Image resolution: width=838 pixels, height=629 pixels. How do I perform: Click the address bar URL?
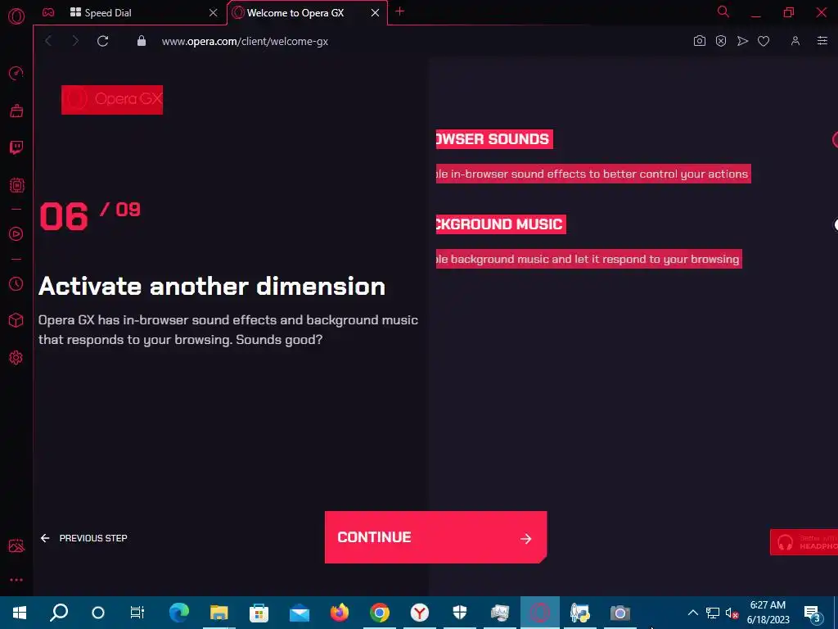coord(245,41)
